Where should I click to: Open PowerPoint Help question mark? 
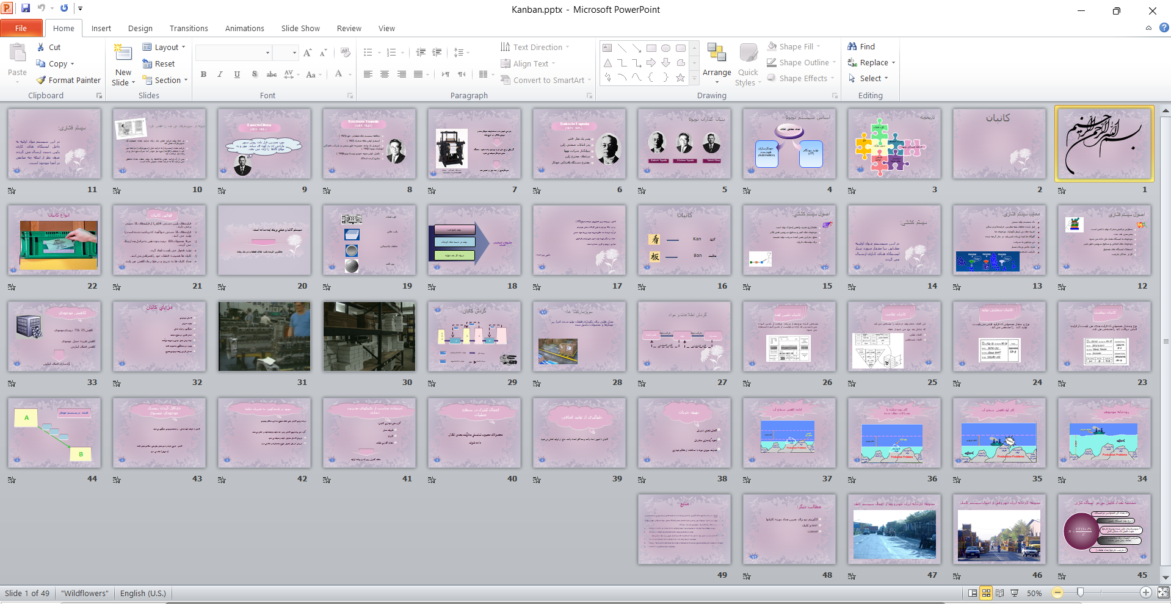(1164, 27)
